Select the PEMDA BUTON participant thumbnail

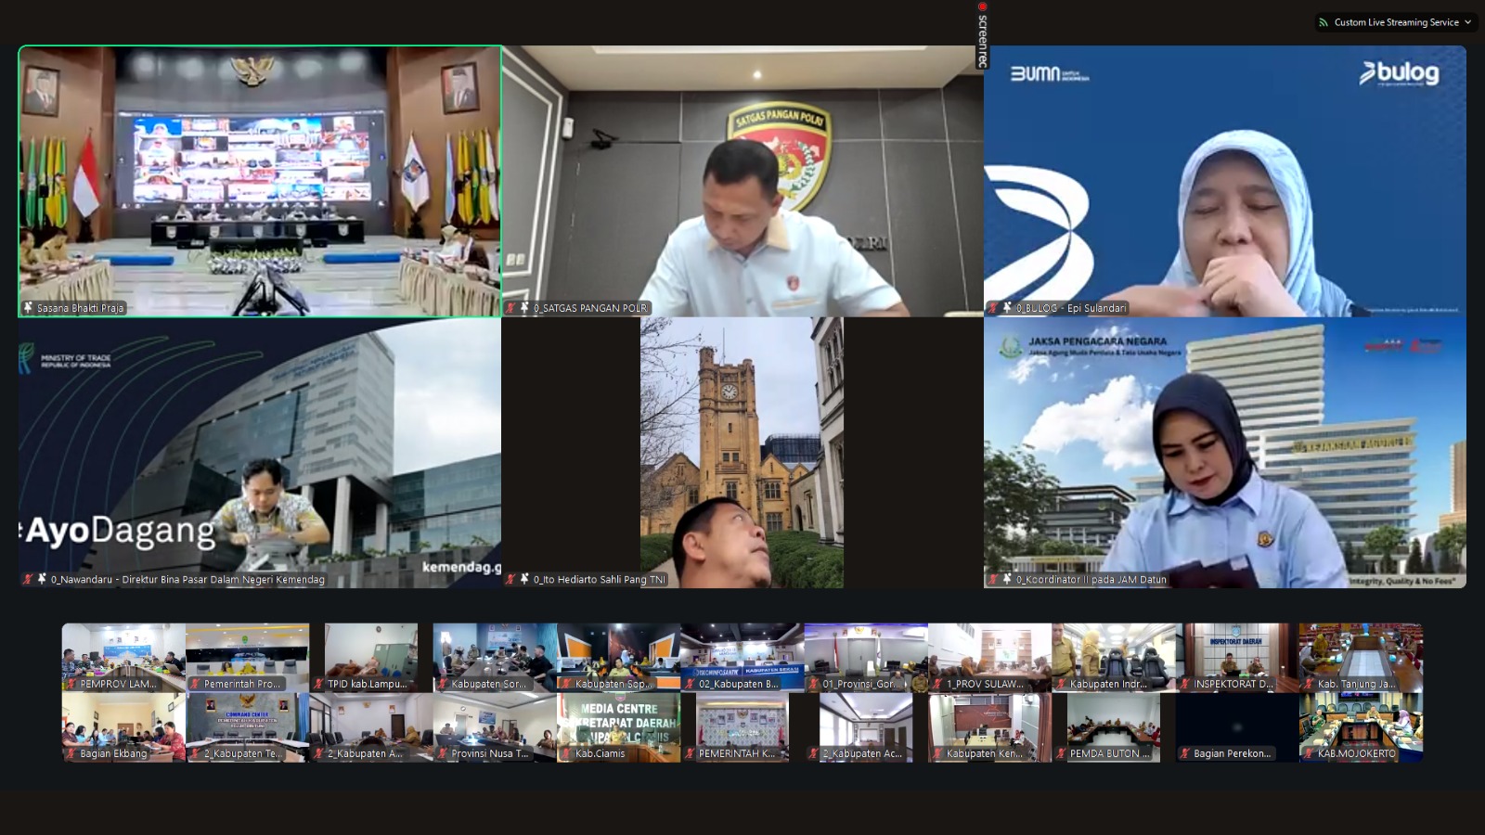(x=1114, y=727)
